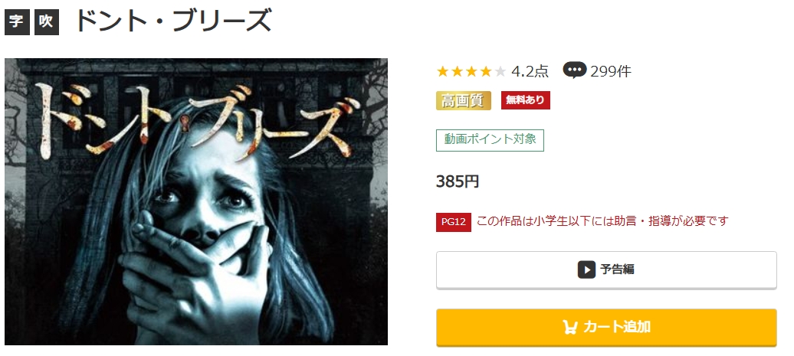Click the 高画質 gold quality badge
The height and width of the screenshot is (356, 794).
[464, 100]
